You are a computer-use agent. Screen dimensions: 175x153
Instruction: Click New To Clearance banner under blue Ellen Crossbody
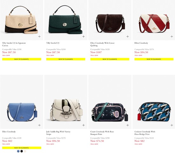[x=22, y=148]
